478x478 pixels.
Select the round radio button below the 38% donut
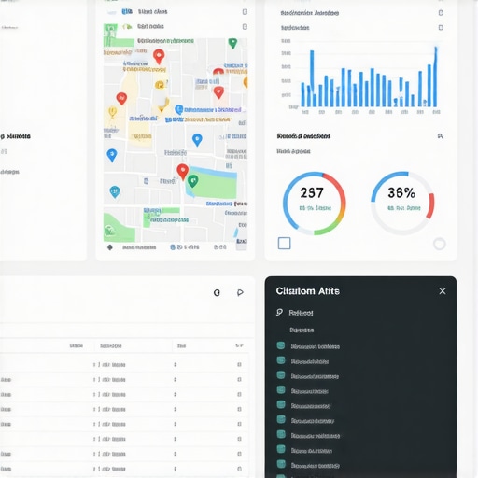tap(440, 244)
